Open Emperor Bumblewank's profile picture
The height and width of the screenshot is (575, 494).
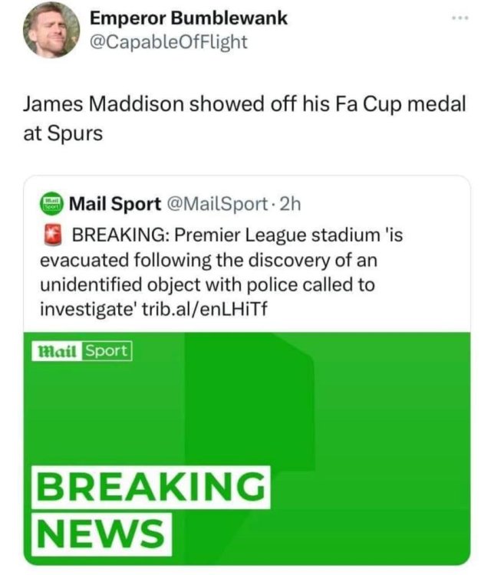point(51,30)
